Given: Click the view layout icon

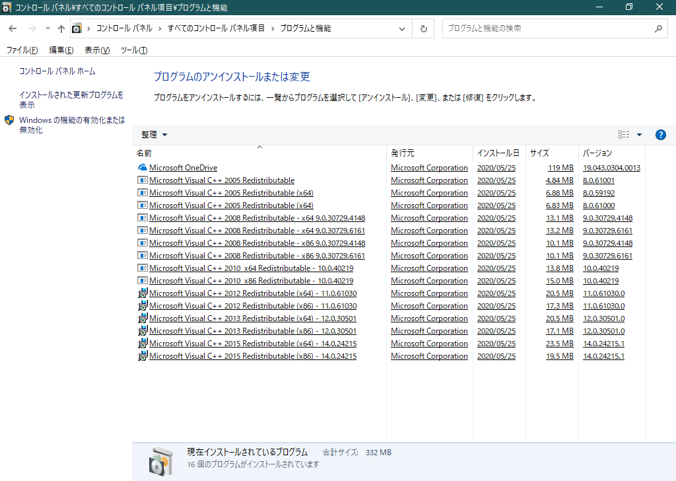Looking at the screenshot, I should 624,135.
